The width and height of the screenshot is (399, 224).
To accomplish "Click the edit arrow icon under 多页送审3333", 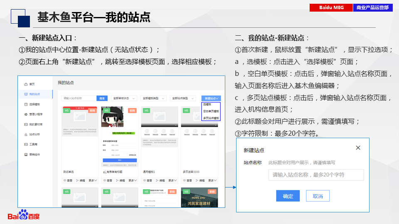I will [197, 180].
